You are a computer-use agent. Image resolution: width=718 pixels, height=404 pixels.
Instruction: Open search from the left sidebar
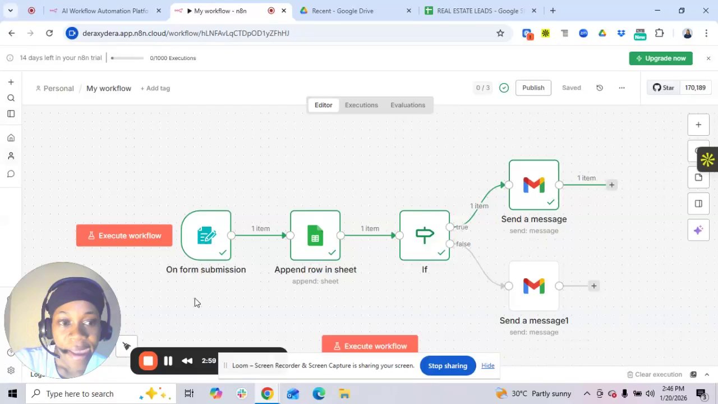(11, 98)
